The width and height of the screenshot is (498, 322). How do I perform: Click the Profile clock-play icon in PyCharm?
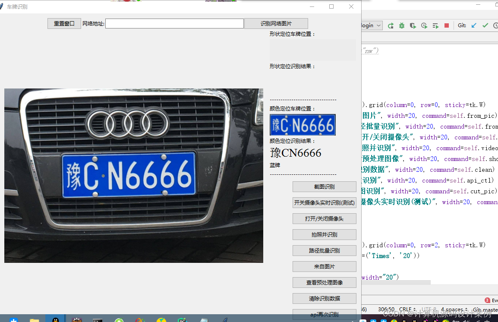(424, 26)
